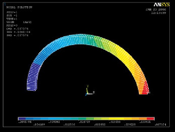Click the RSYS=0 label

(12, 25)
